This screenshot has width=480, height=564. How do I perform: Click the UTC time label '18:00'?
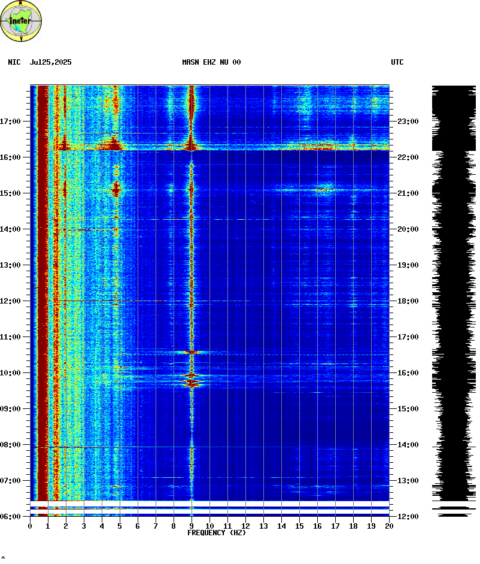click(408, 301)
